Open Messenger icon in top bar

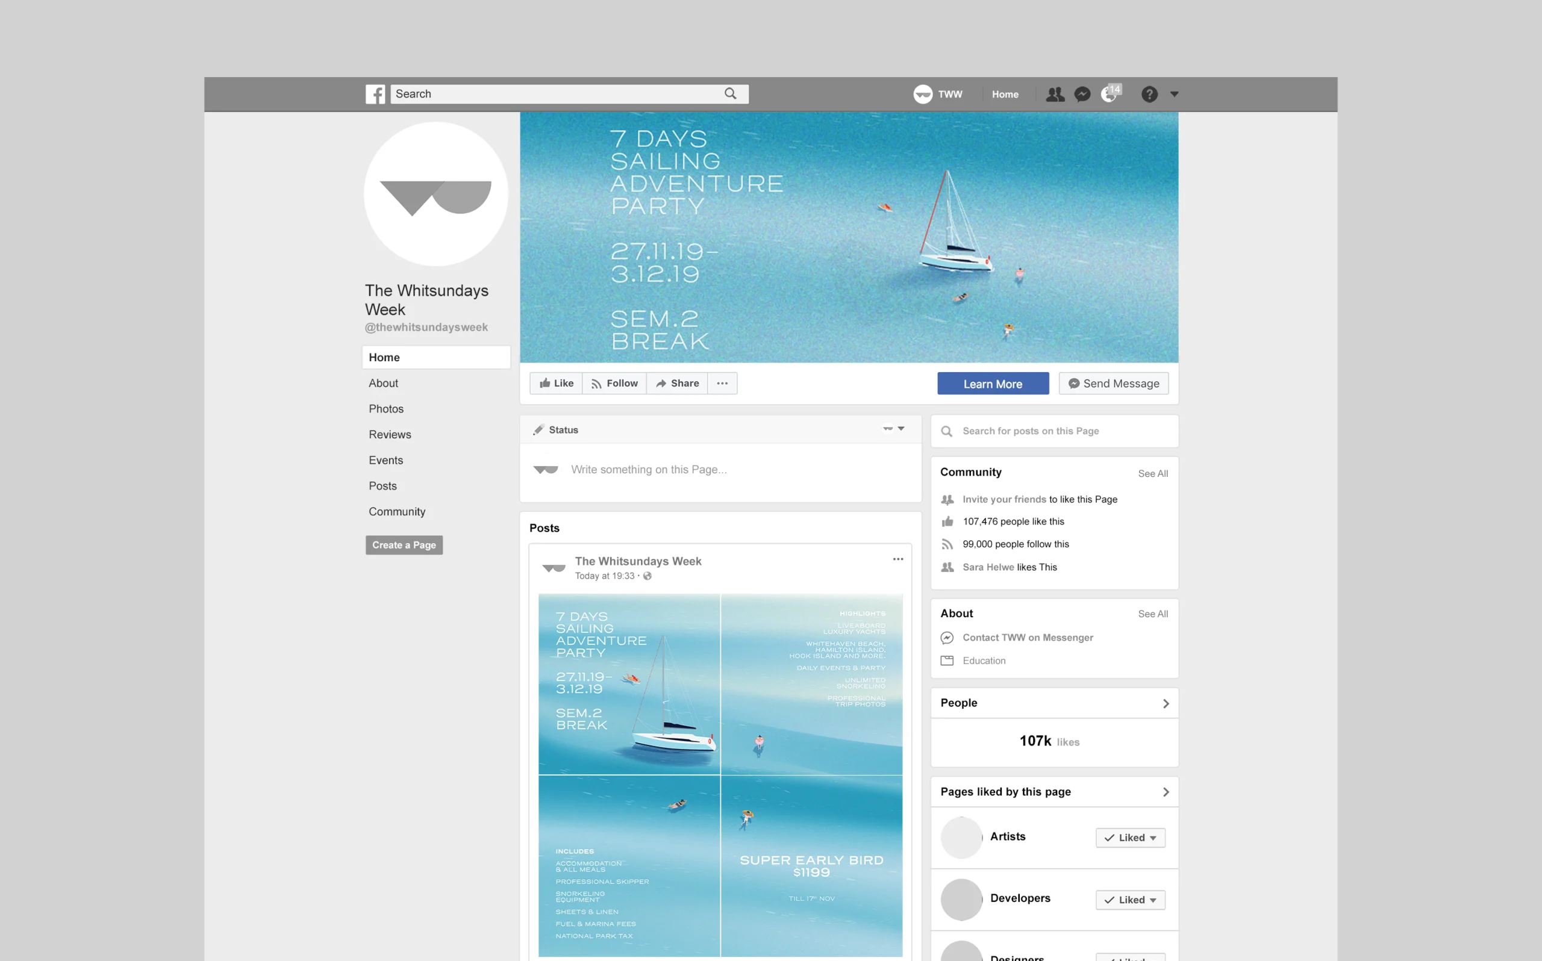pyautogui.click(x=1082, y=94)
